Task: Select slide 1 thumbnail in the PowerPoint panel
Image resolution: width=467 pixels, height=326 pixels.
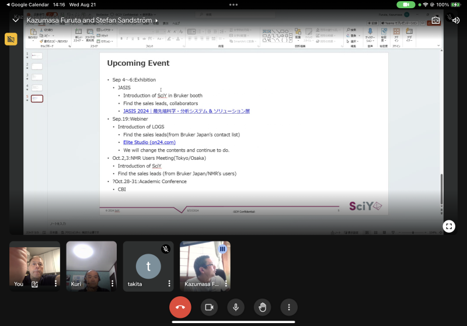Action: (37, 55)
